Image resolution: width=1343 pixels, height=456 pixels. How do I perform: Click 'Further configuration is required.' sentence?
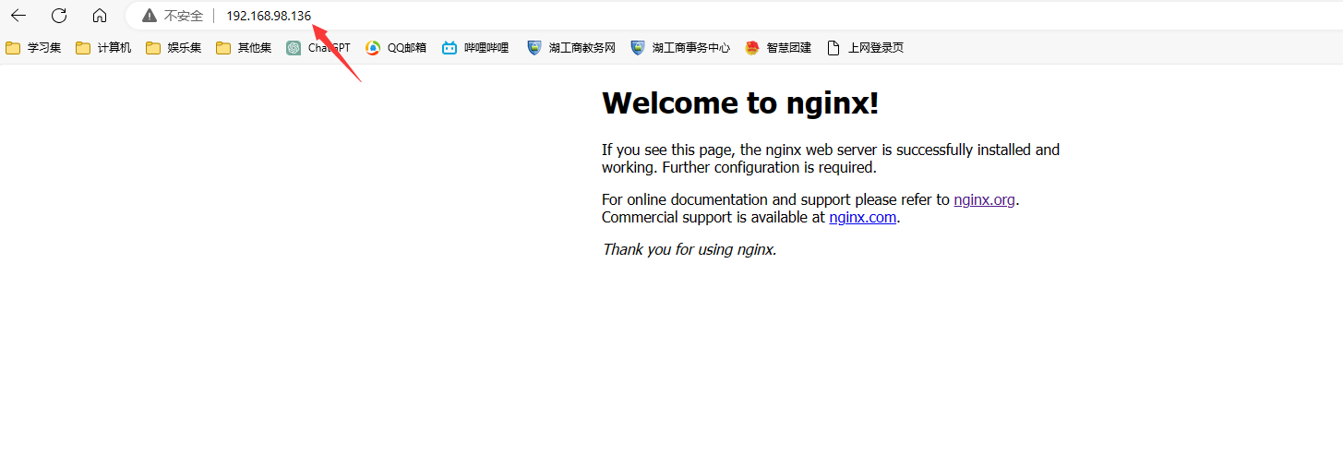pos(769,168)
